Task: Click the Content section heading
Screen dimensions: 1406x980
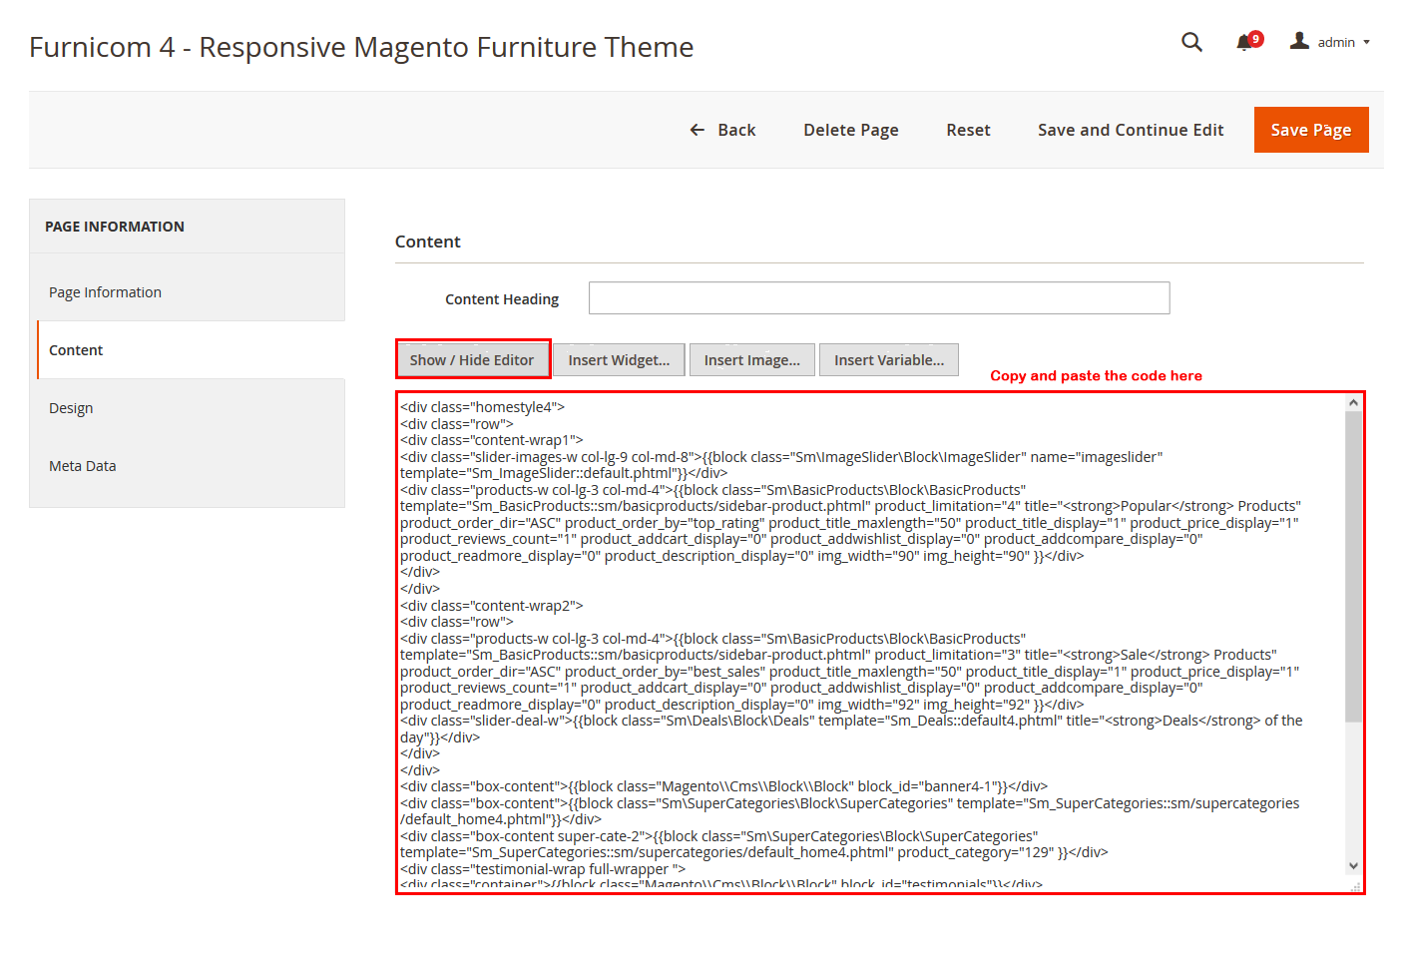Action: pos(427,242)
